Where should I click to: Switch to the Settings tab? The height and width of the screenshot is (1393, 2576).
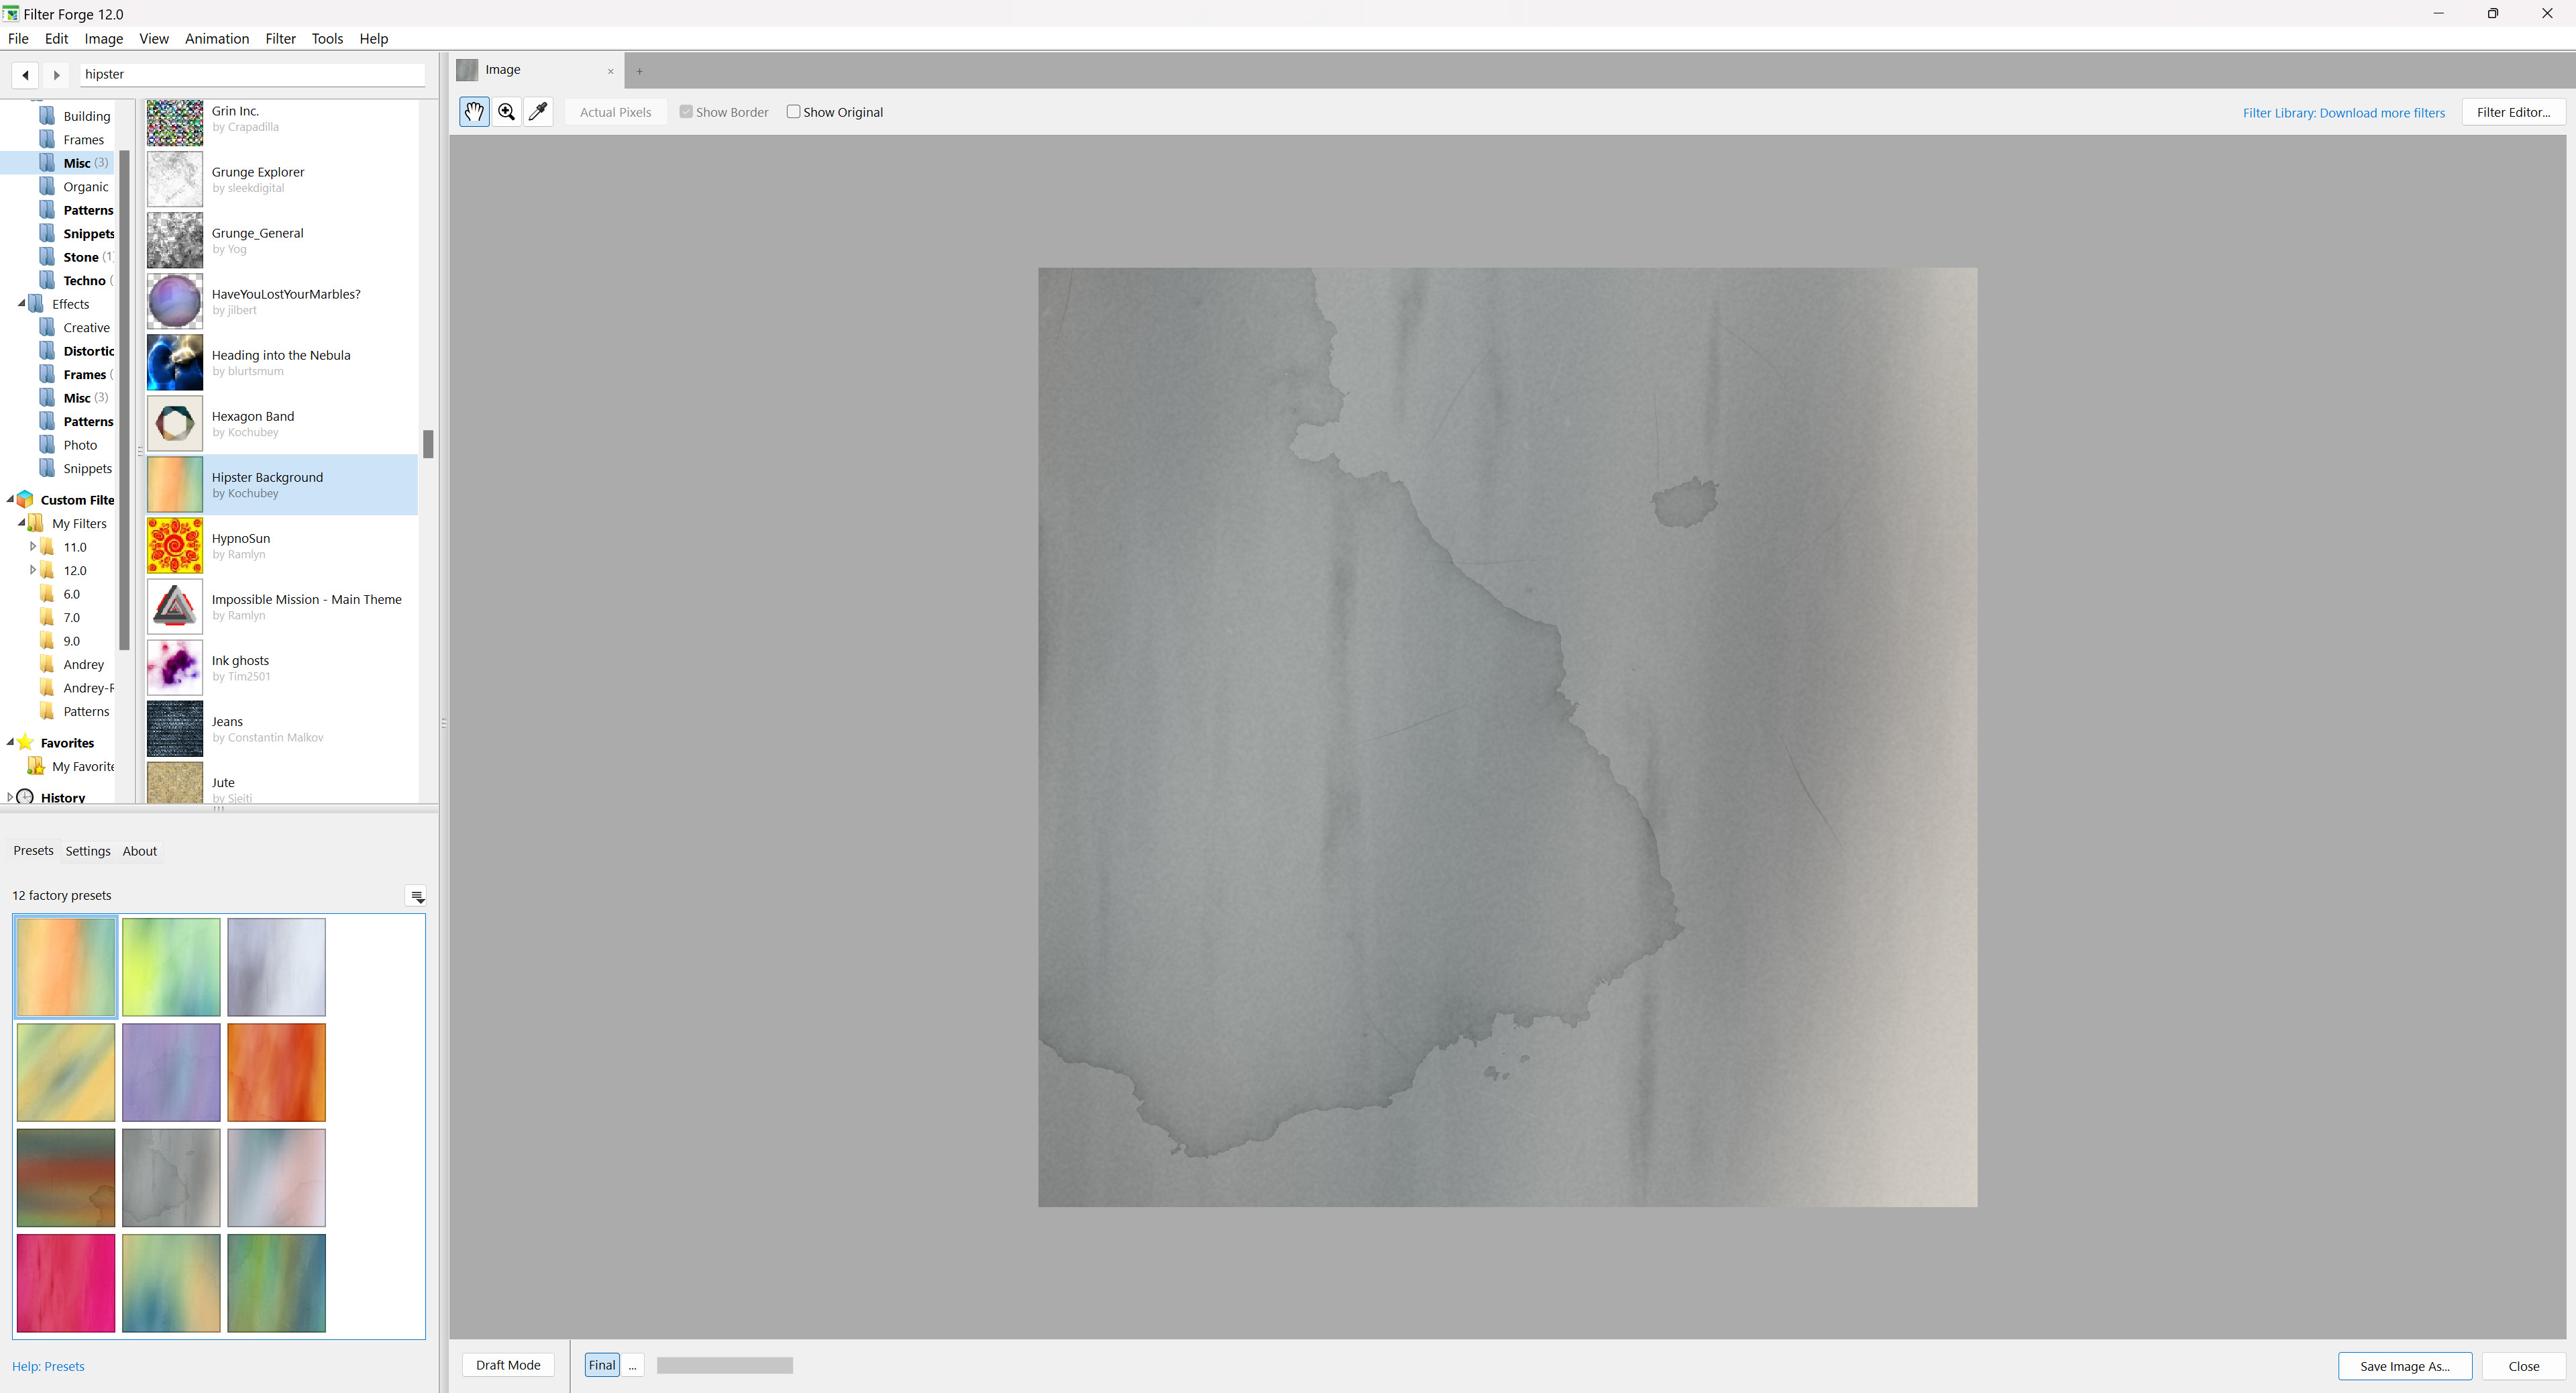click(x=88, y=851)
